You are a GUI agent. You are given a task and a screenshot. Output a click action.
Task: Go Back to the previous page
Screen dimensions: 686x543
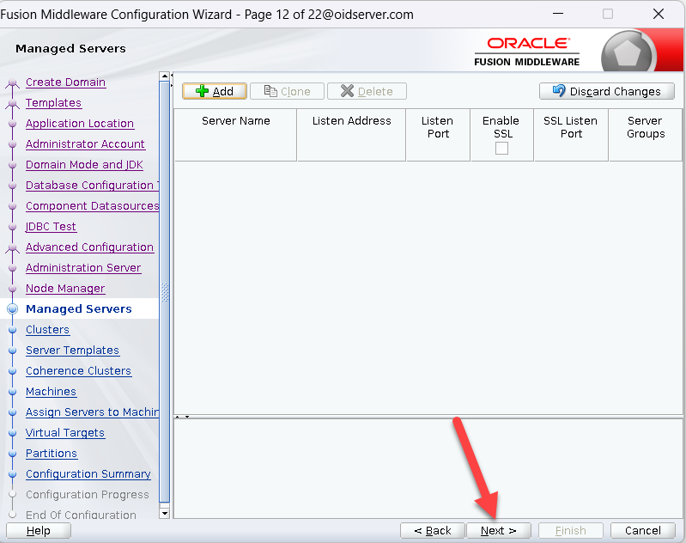coord(432,531)
